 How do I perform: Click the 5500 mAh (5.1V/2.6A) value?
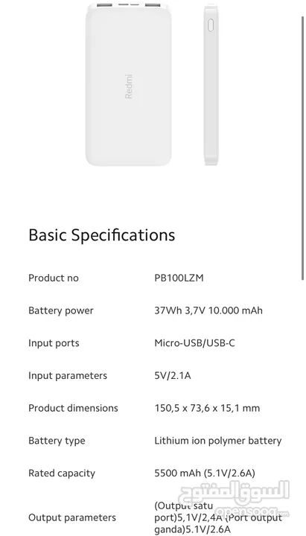click(x=205, y=473)
